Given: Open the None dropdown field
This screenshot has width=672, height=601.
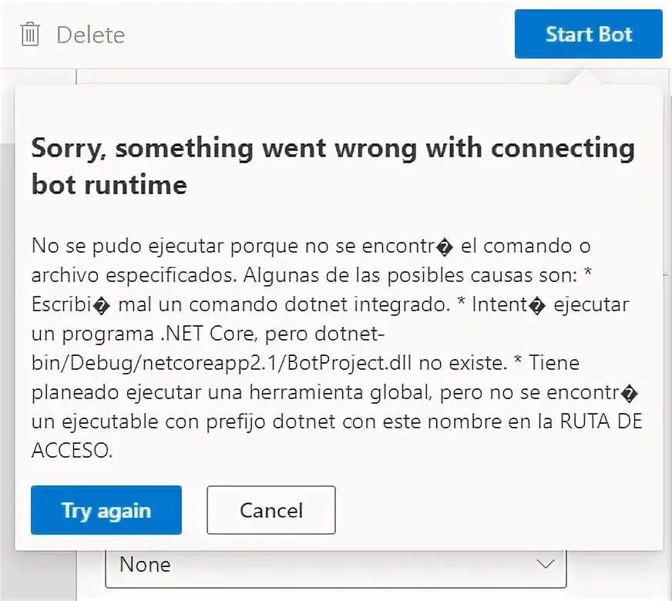Looking at the screenshot, I should 336,568.
